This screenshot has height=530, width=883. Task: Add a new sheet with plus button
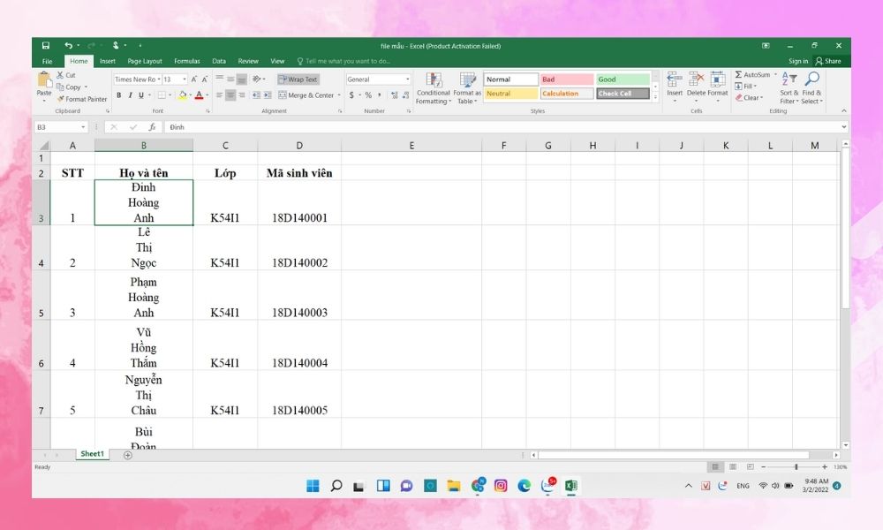(x=128, y=455)
